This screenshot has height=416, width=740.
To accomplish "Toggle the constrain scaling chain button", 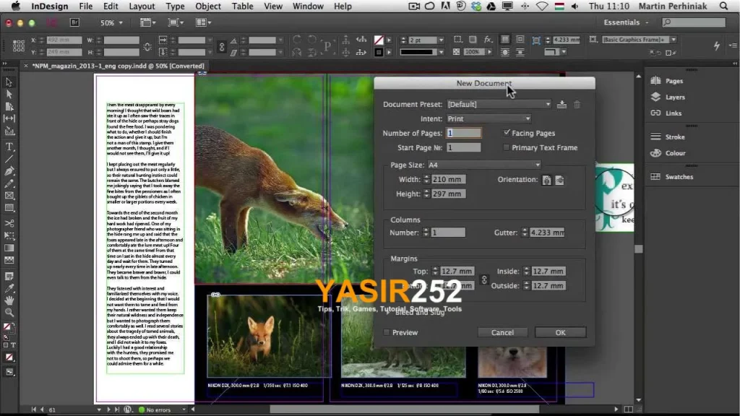I will tap(221, 46).
